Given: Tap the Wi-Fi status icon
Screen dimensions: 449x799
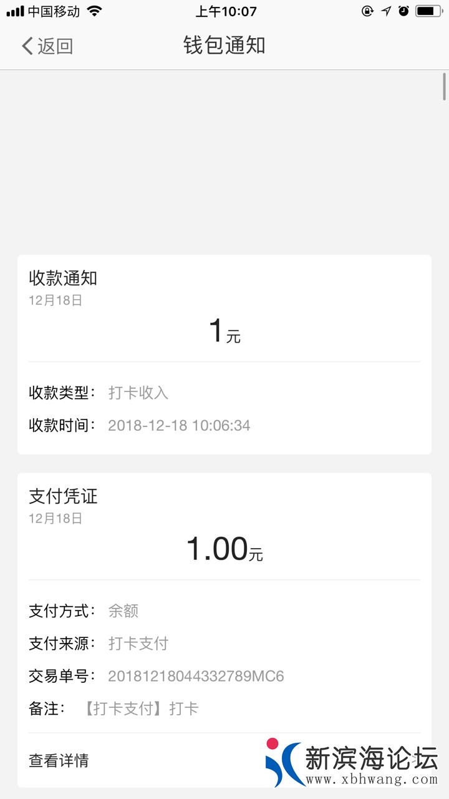Looking at the screenshot, I should point(94,11).
